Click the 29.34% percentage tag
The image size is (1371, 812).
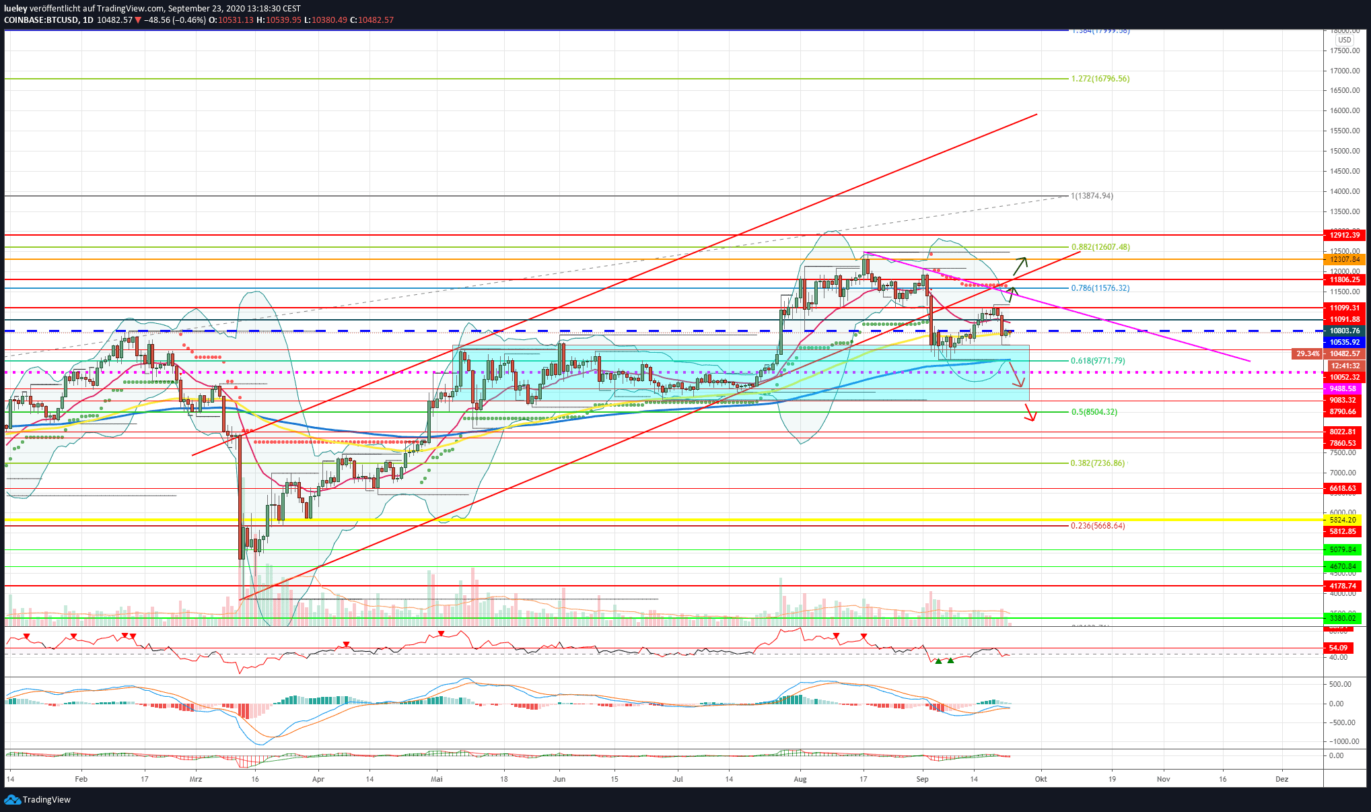click(1307, 353)
